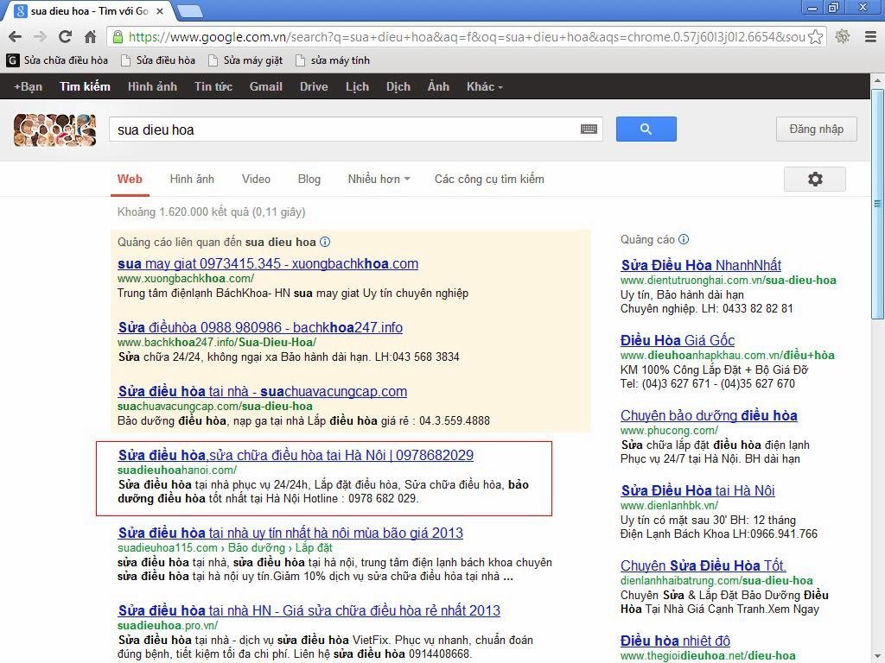
Task: Open 'Ảnh' photos from Google bar
Action: pos(438,87)
